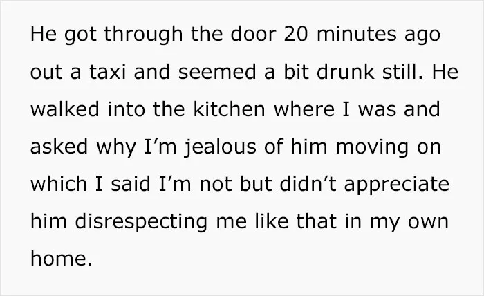The image size is (484, 296).
Task: Click the word "through" in first line
Action: pyautogui.click(x=143, y=35)
